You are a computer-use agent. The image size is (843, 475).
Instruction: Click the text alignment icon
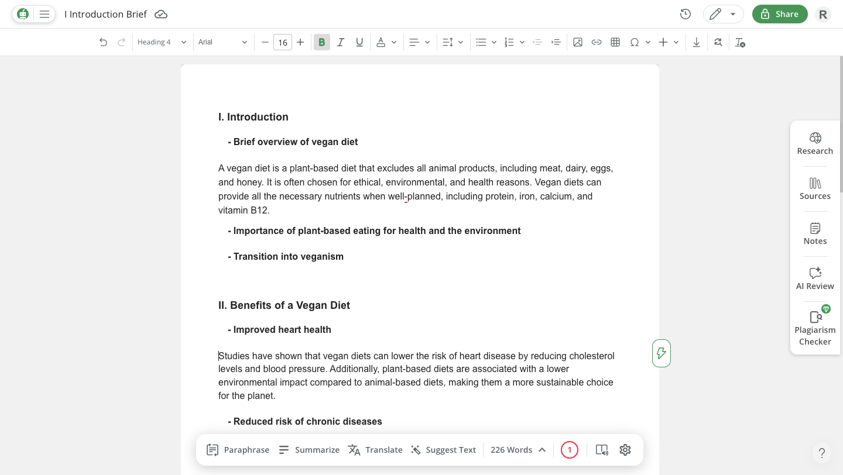414,42
